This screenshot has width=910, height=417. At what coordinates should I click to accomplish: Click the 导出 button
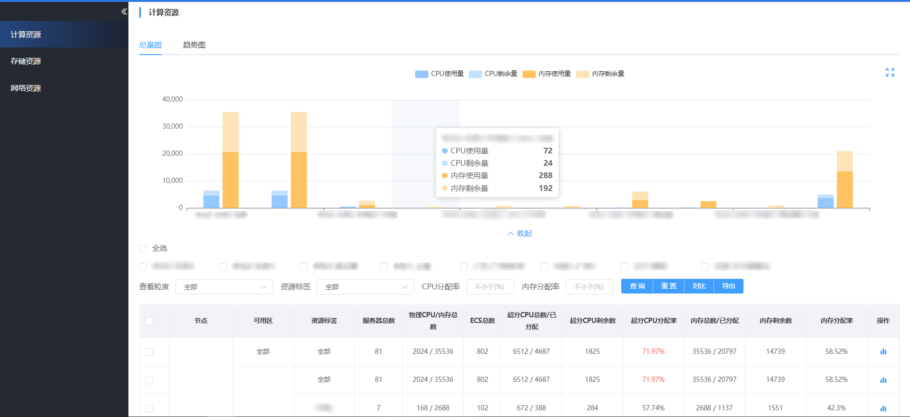click(728, 286)
